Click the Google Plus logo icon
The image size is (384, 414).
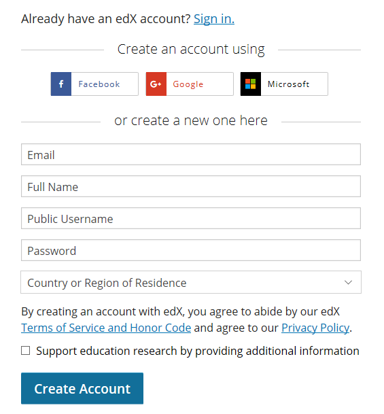click(x=156, y=84)
